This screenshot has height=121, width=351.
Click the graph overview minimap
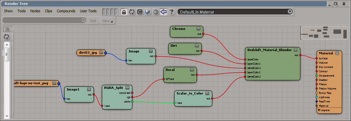[x=324, y=33]
